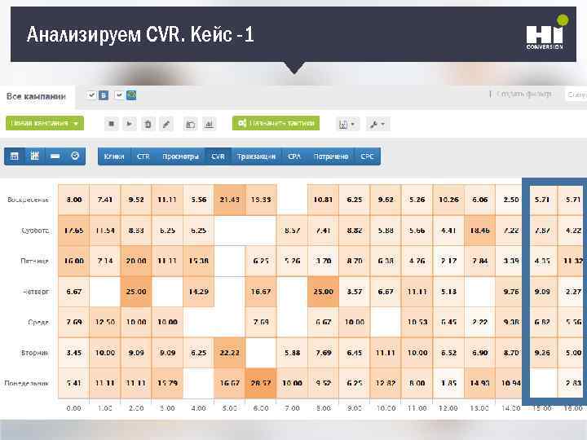
Task: Click the Понедельник row label
Action: point(27,383)
